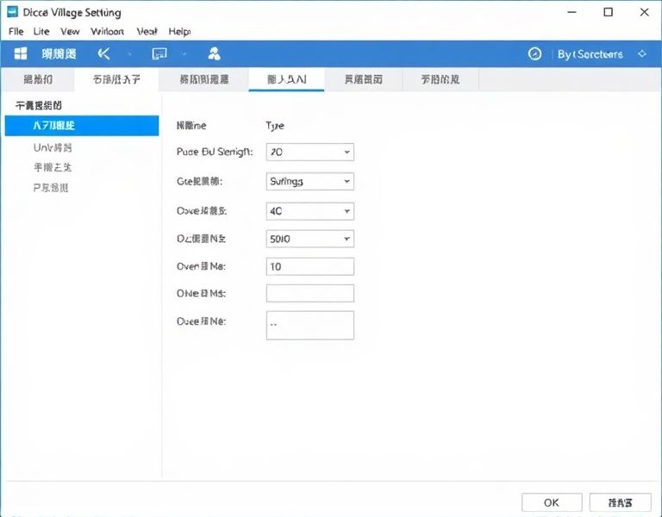Open the dropdown showing Sufings
This screenshot has width=662, height=517.
(310, 182)
